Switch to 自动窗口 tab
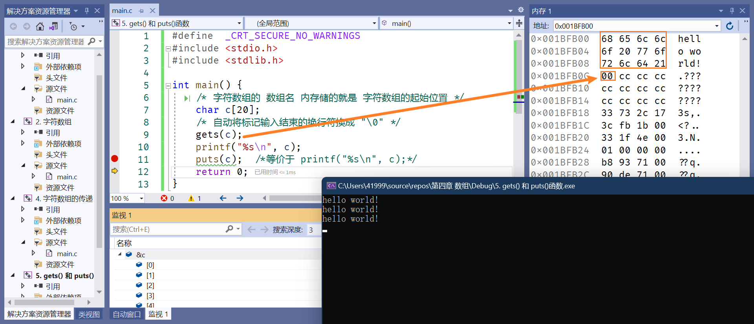This screenshot has height=324, width=754. pos(126,314)
